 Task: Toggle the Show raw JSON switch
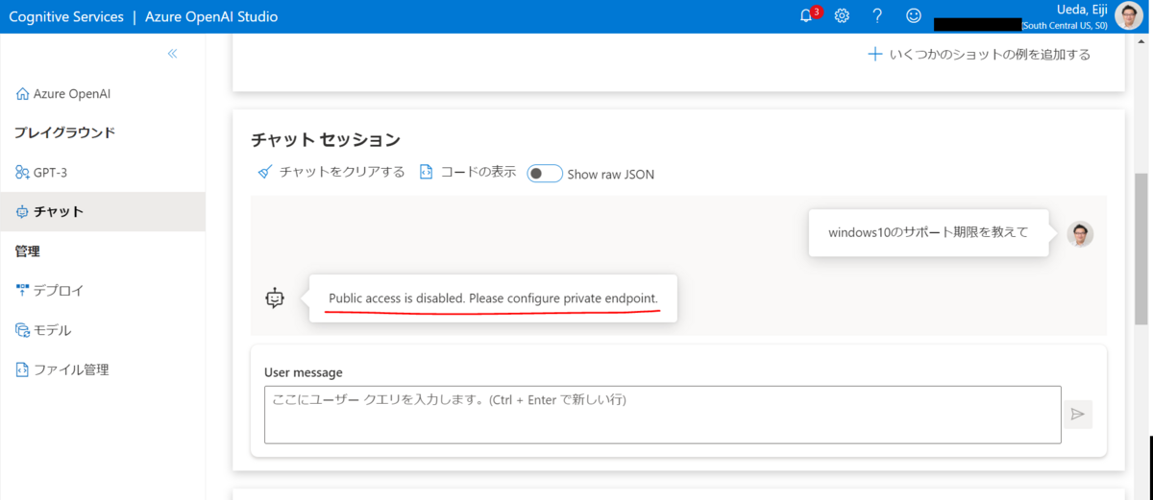click(545, 174)
